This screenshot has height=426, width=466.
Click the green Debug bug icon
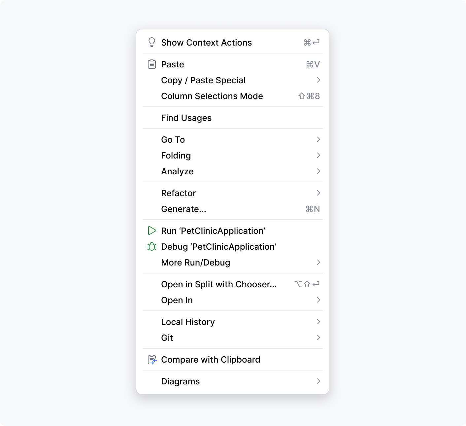click(152, 246)
